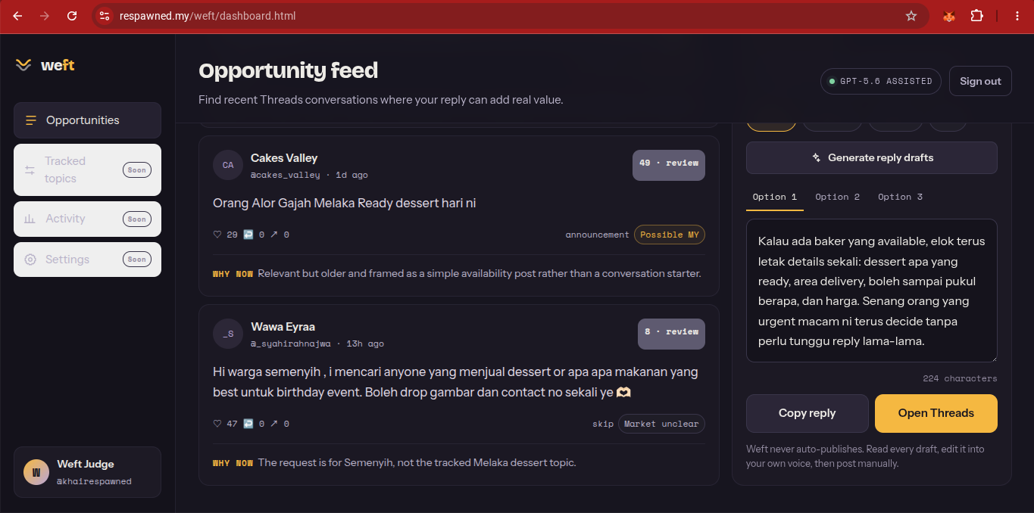
Task: Click the share arrow icon on Cakes Valley post
Action: click(x=274, y=235)
